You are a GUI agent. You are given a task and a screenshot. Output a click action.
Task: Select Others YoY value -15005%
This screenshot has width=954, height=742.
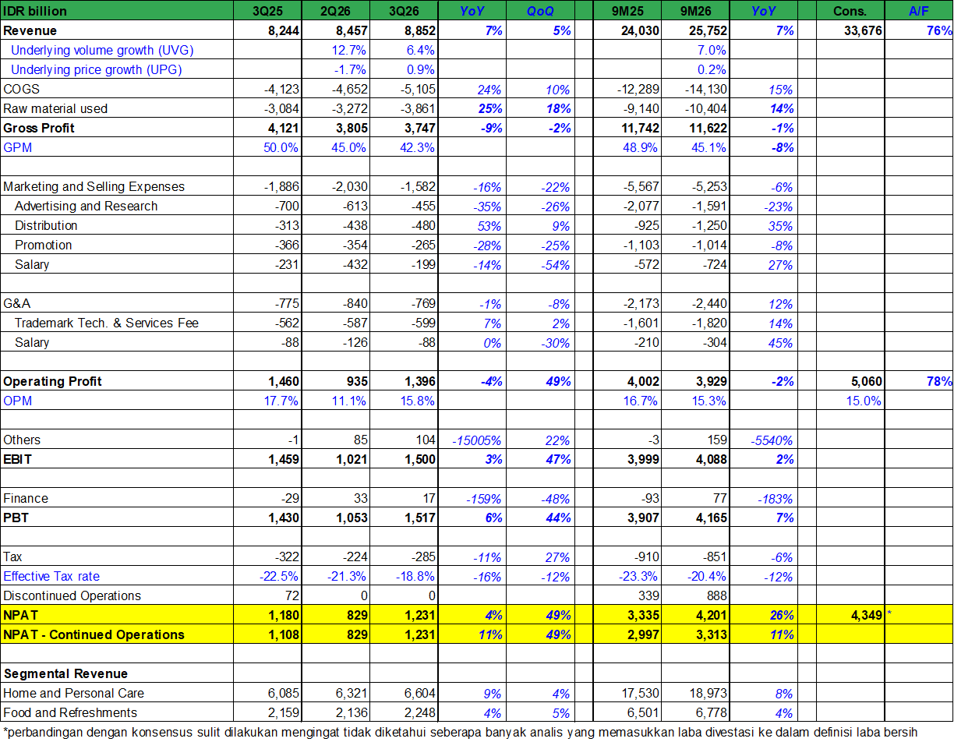[478, 440]
